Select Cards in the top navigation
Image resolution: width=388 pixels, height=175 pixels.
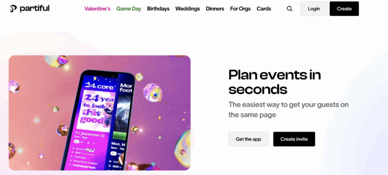tap(264, 9)
